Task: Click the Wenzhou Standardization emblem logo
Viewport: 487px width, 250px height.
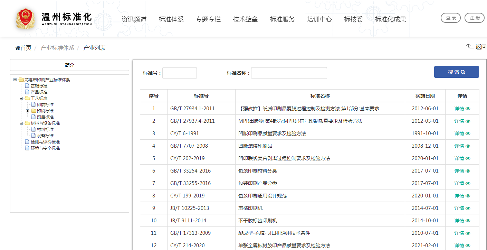Action: (26, 18)
